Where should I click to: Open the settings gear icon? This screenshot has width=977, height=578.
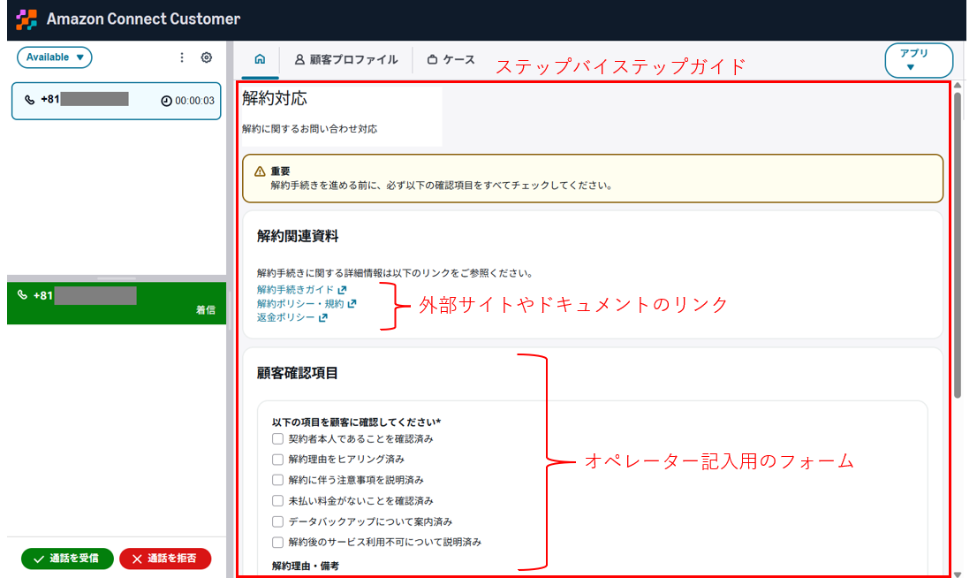point(206,57)
